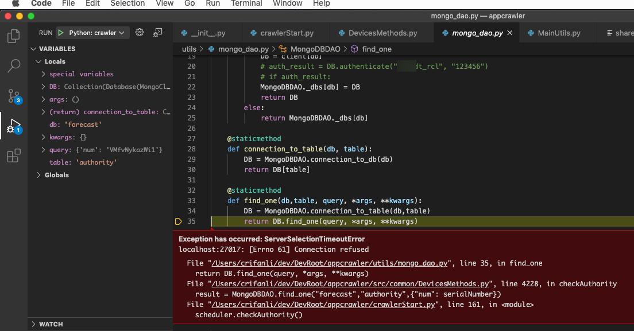Close the mongo_dao.py tab
The image size is (634, 331).
coord(510,33)
